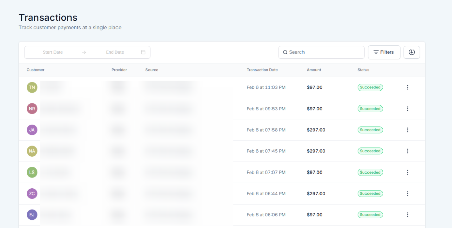452x228 pixels.
Task: Click the JA customer avatar
Action: 32,130
